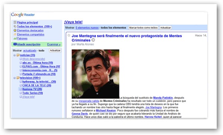Click Actualizar button in feed toolbar
The height and width of the screenshot is (135, 223).
point(165,28)
